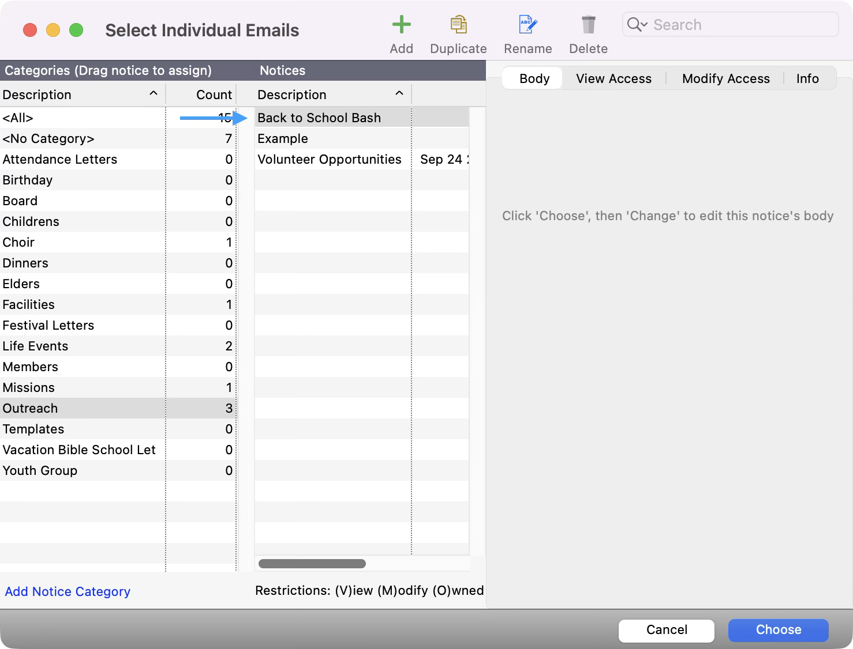853x649 pixels.
Task: Switch to the View Access tab
Action: click(x=613, y=78)
